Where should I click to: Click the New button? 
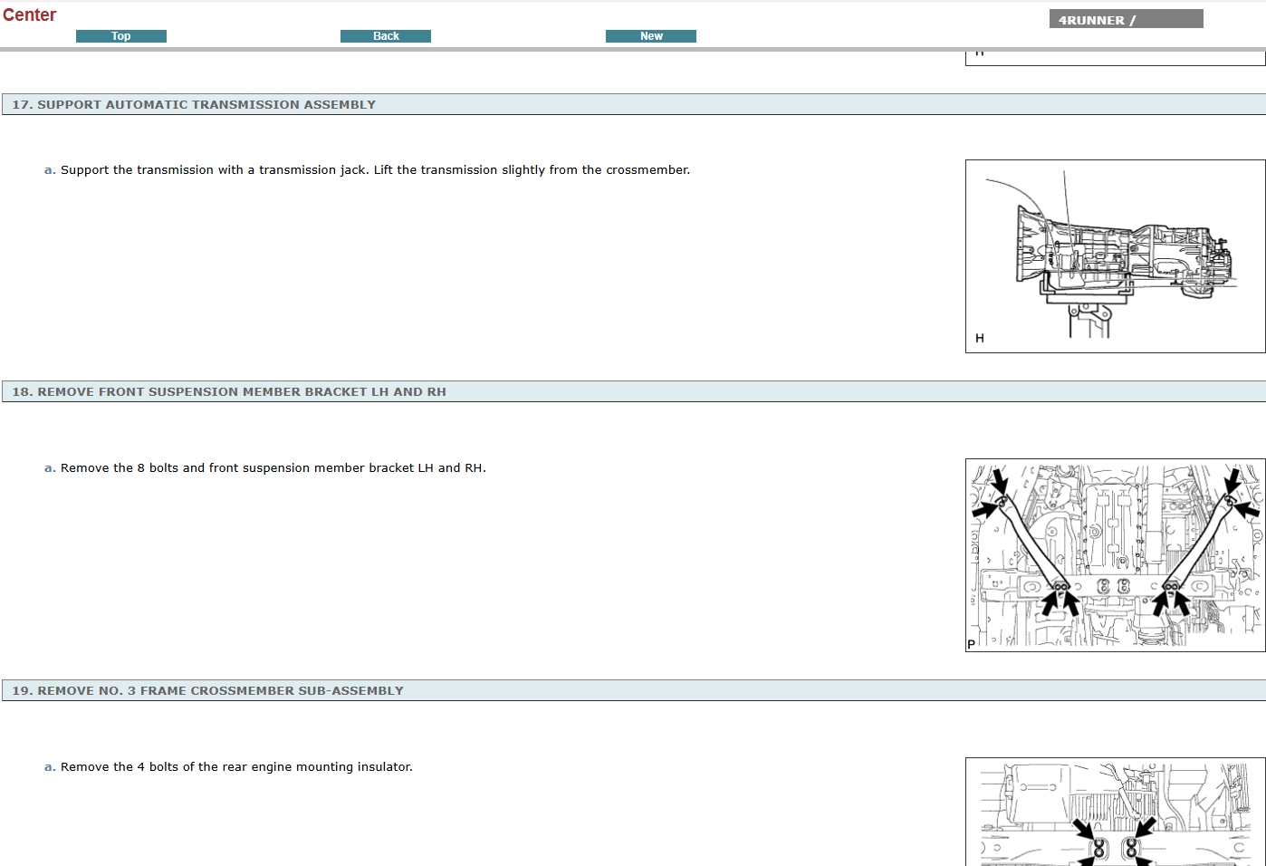point(650,36)
